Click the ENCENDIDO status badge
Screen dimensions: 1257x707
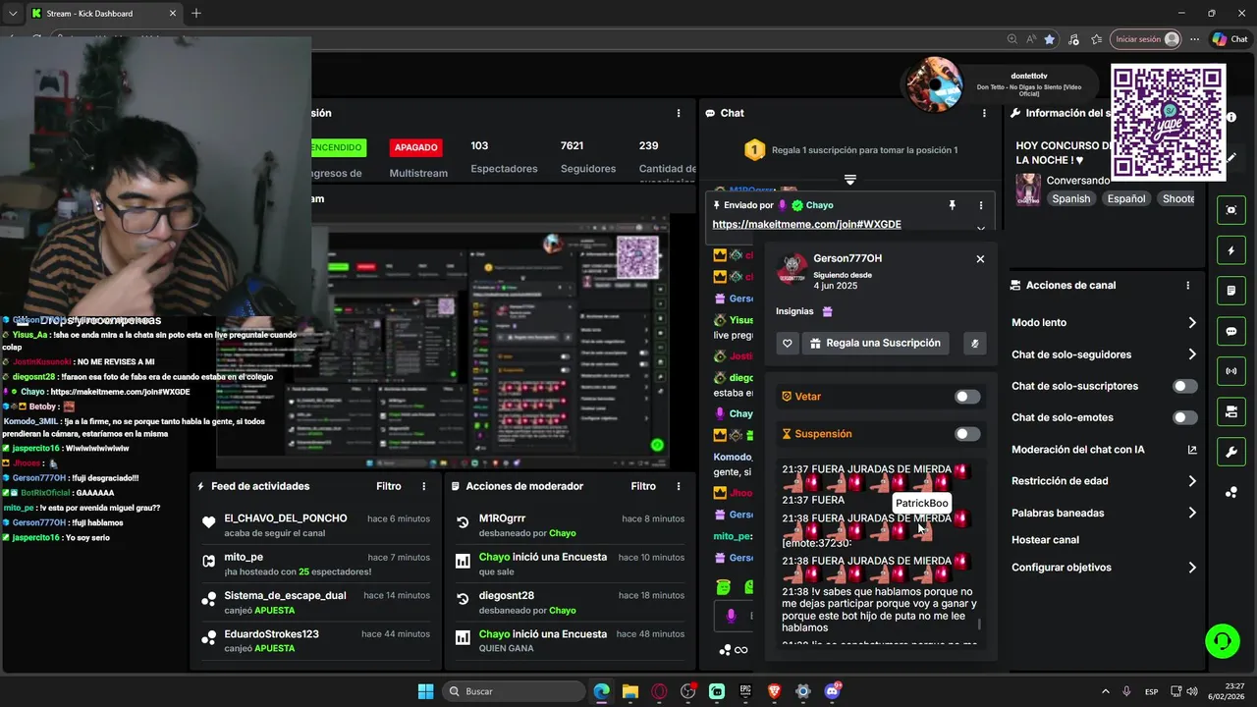(x=338, y=147)
